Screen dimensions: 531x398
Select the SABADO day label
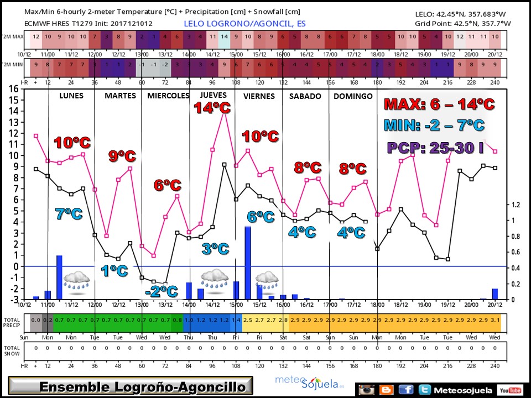pyautogui.click(x=305, y=96)
